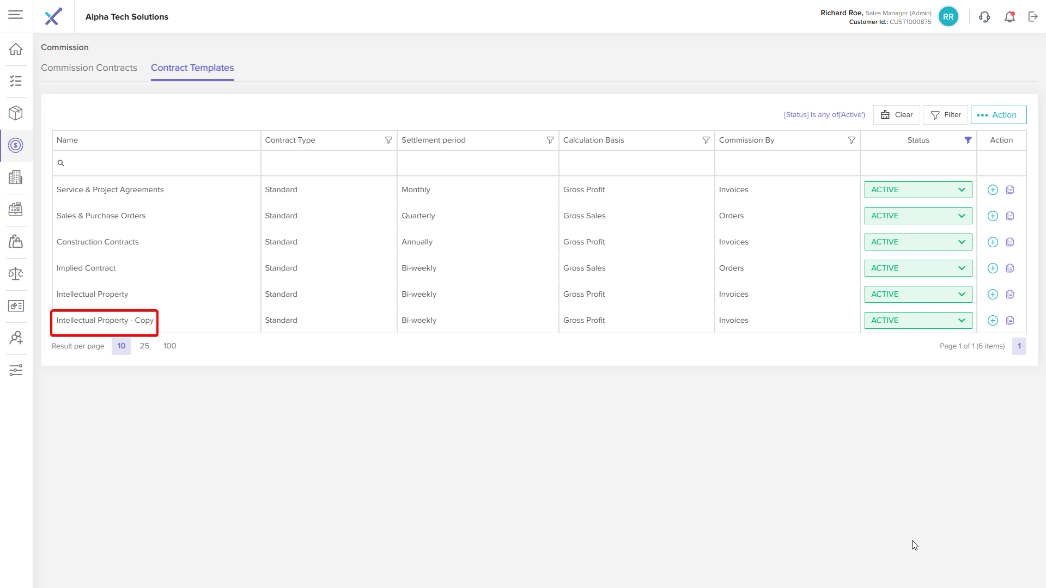The image size is (1046, 588).
Task: Click the support headset icon
Action: [984, 17]
